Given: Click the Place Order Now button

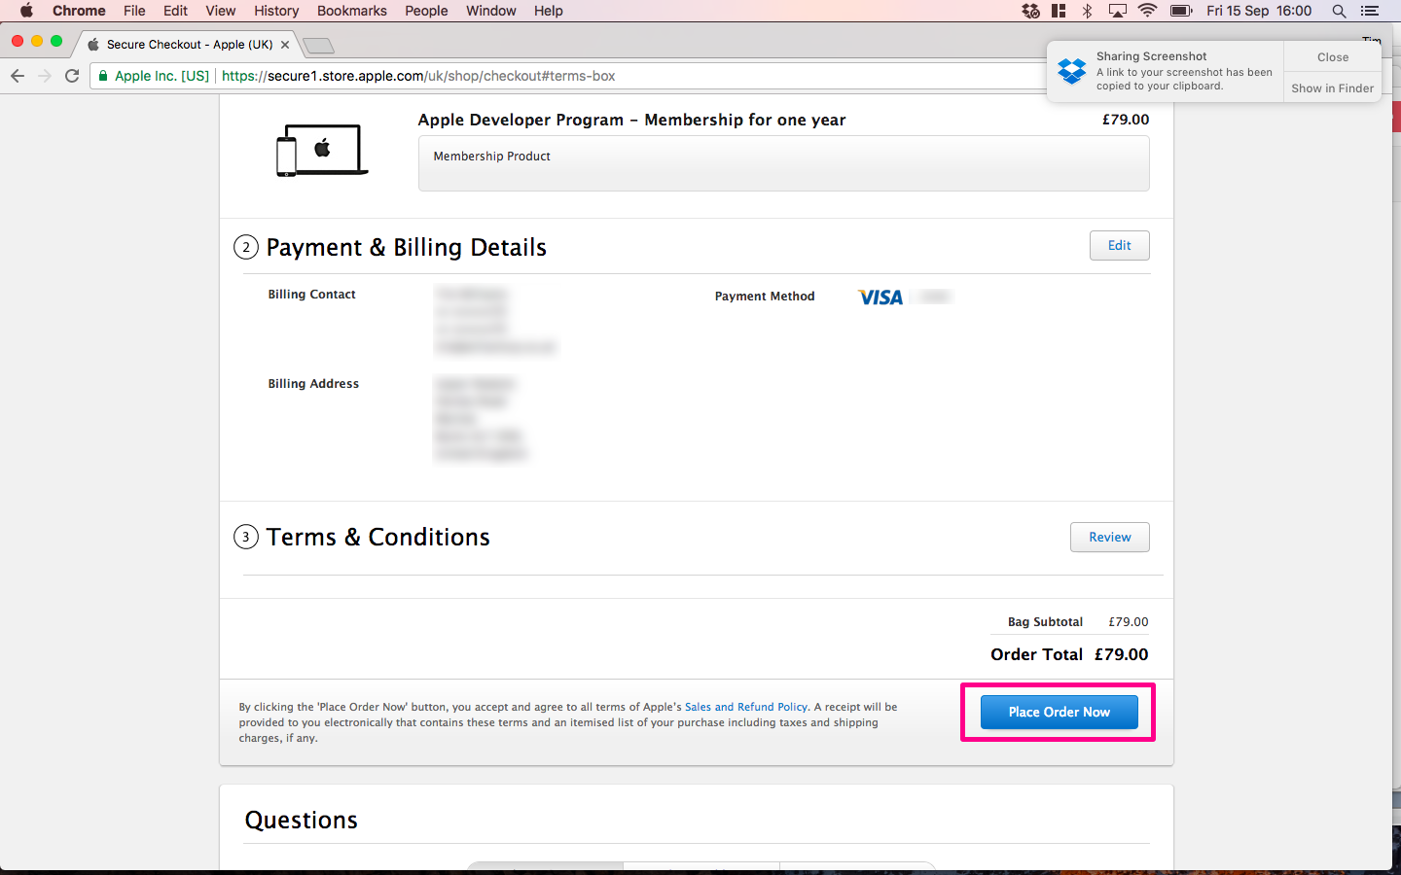Looking at the screenshot, I should point(1059,712).
